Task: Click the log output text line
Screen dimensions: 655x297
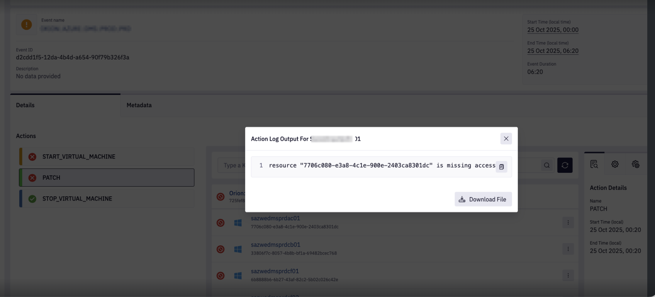Action: (x=382, y=165)
